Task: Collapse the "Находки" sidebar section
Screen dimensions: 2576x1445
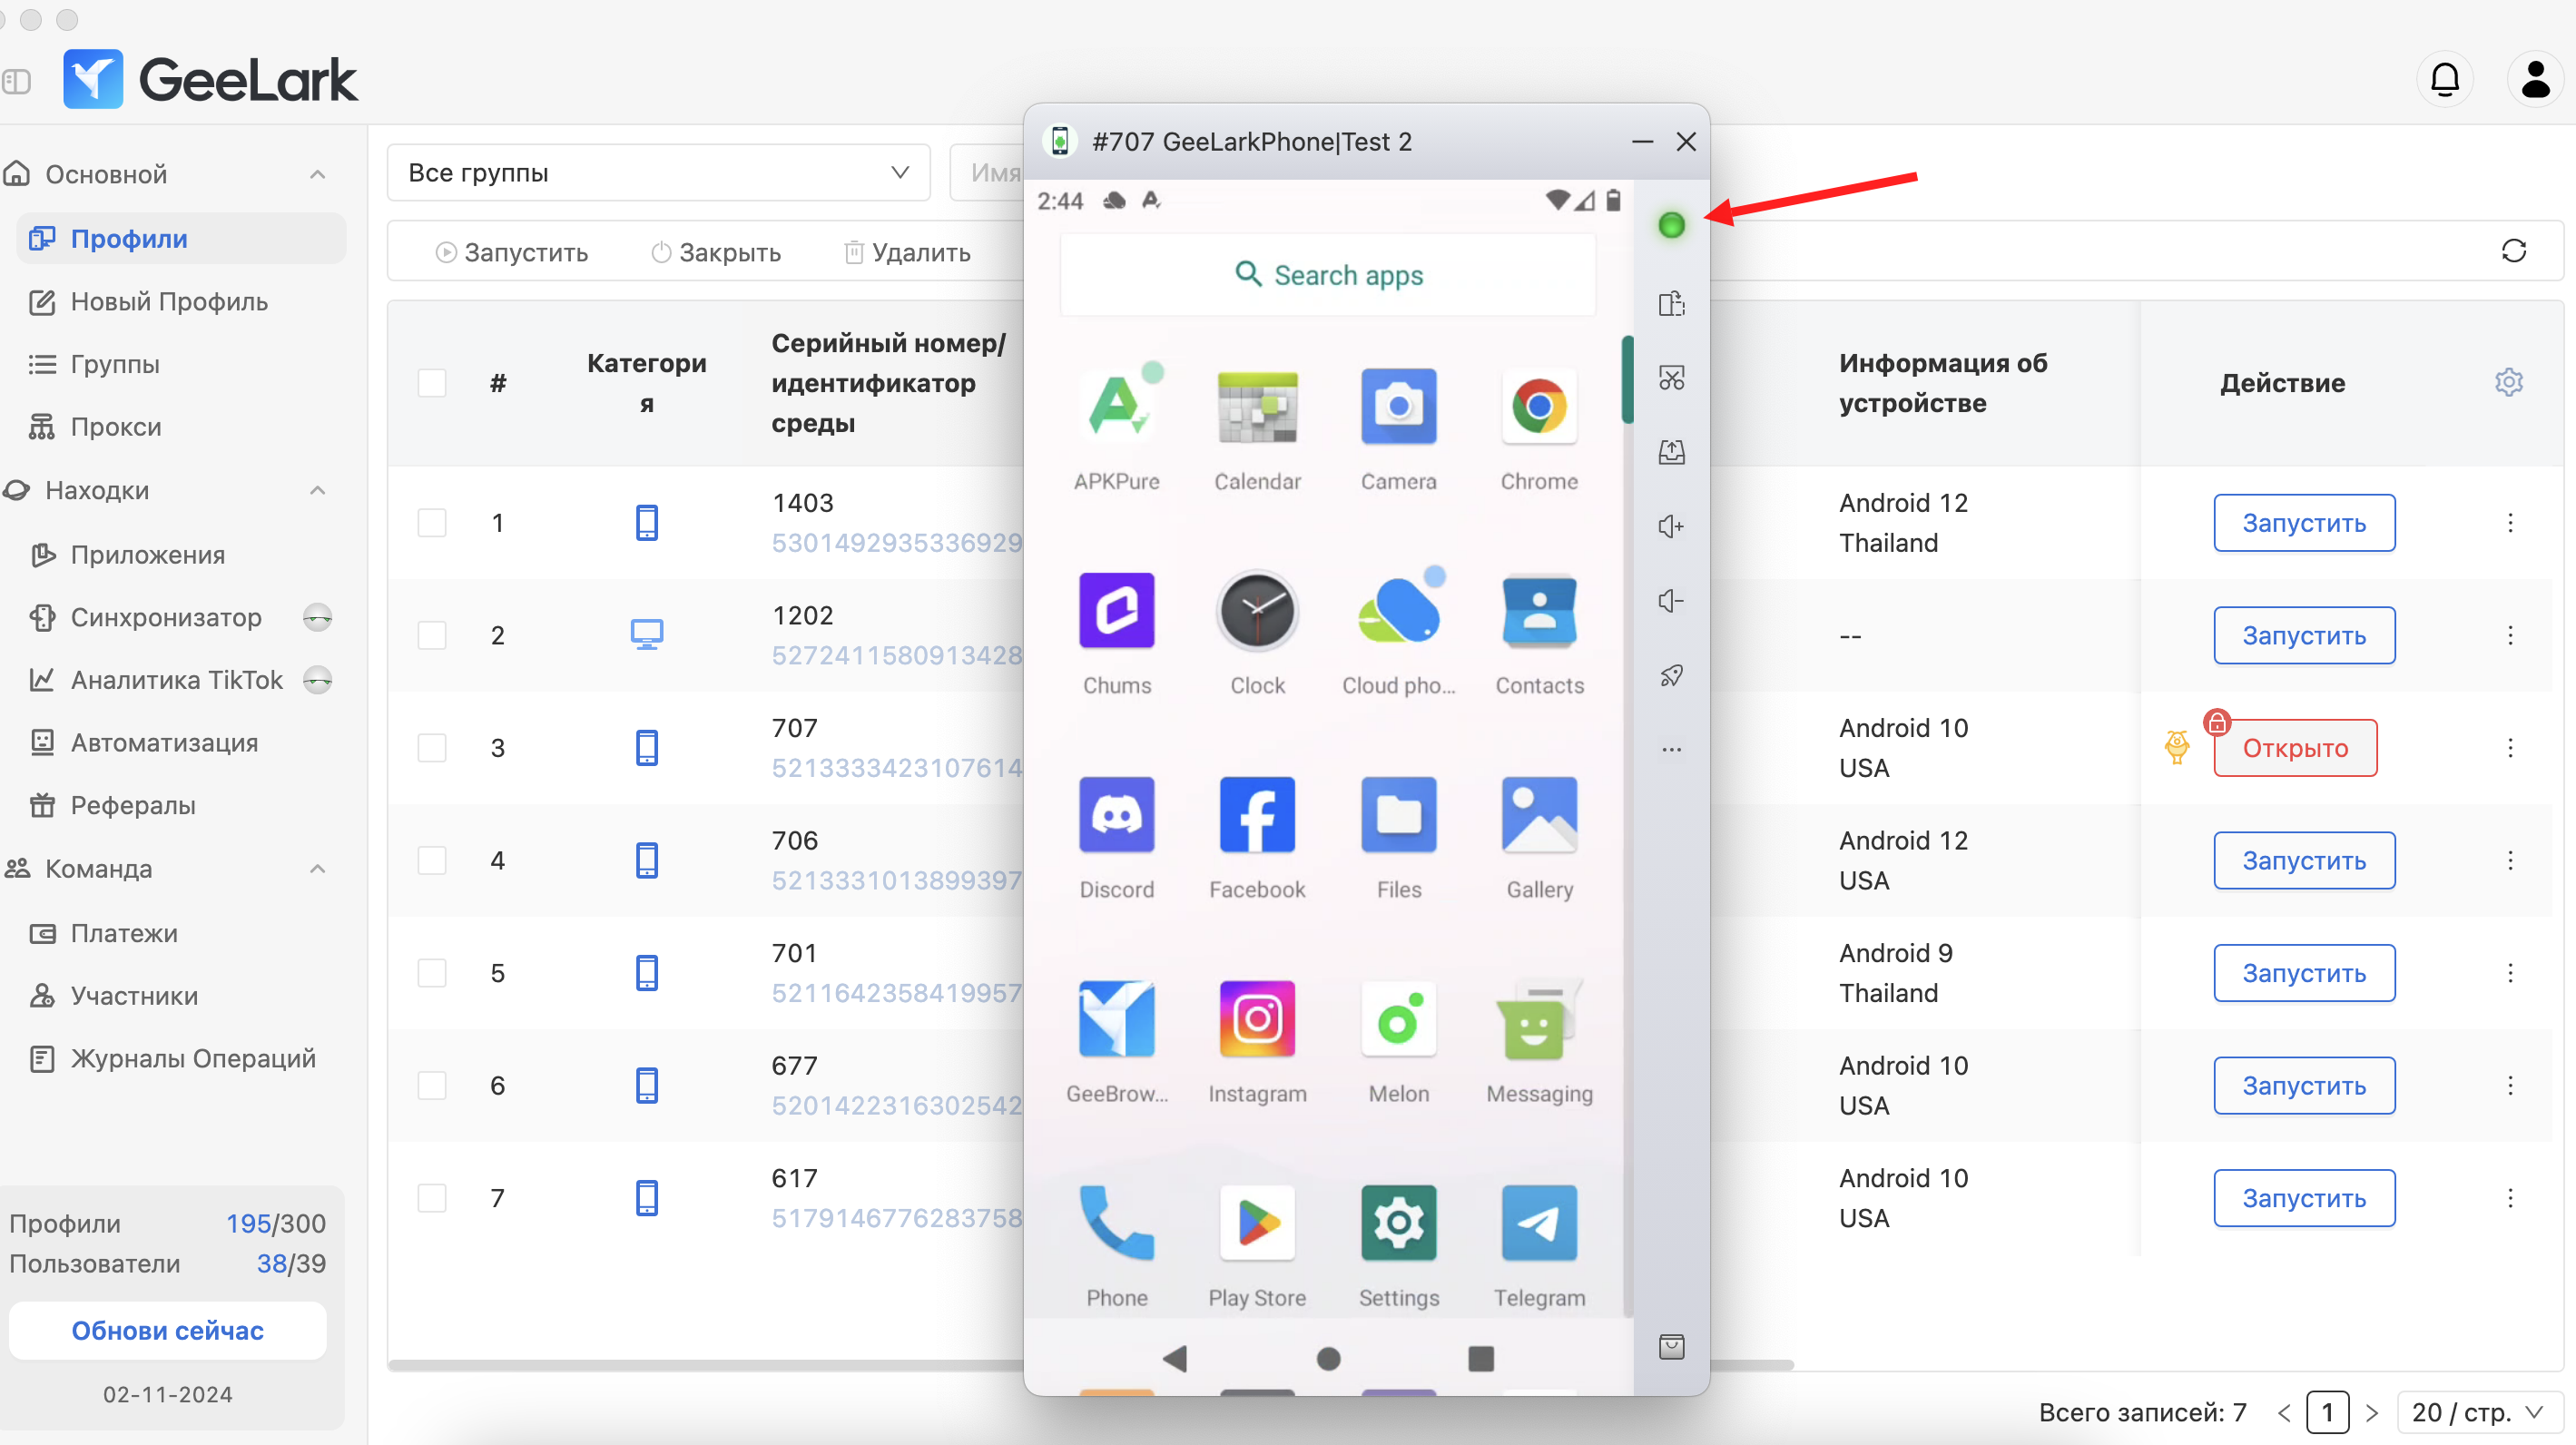Action: click(x=318, y=490)
